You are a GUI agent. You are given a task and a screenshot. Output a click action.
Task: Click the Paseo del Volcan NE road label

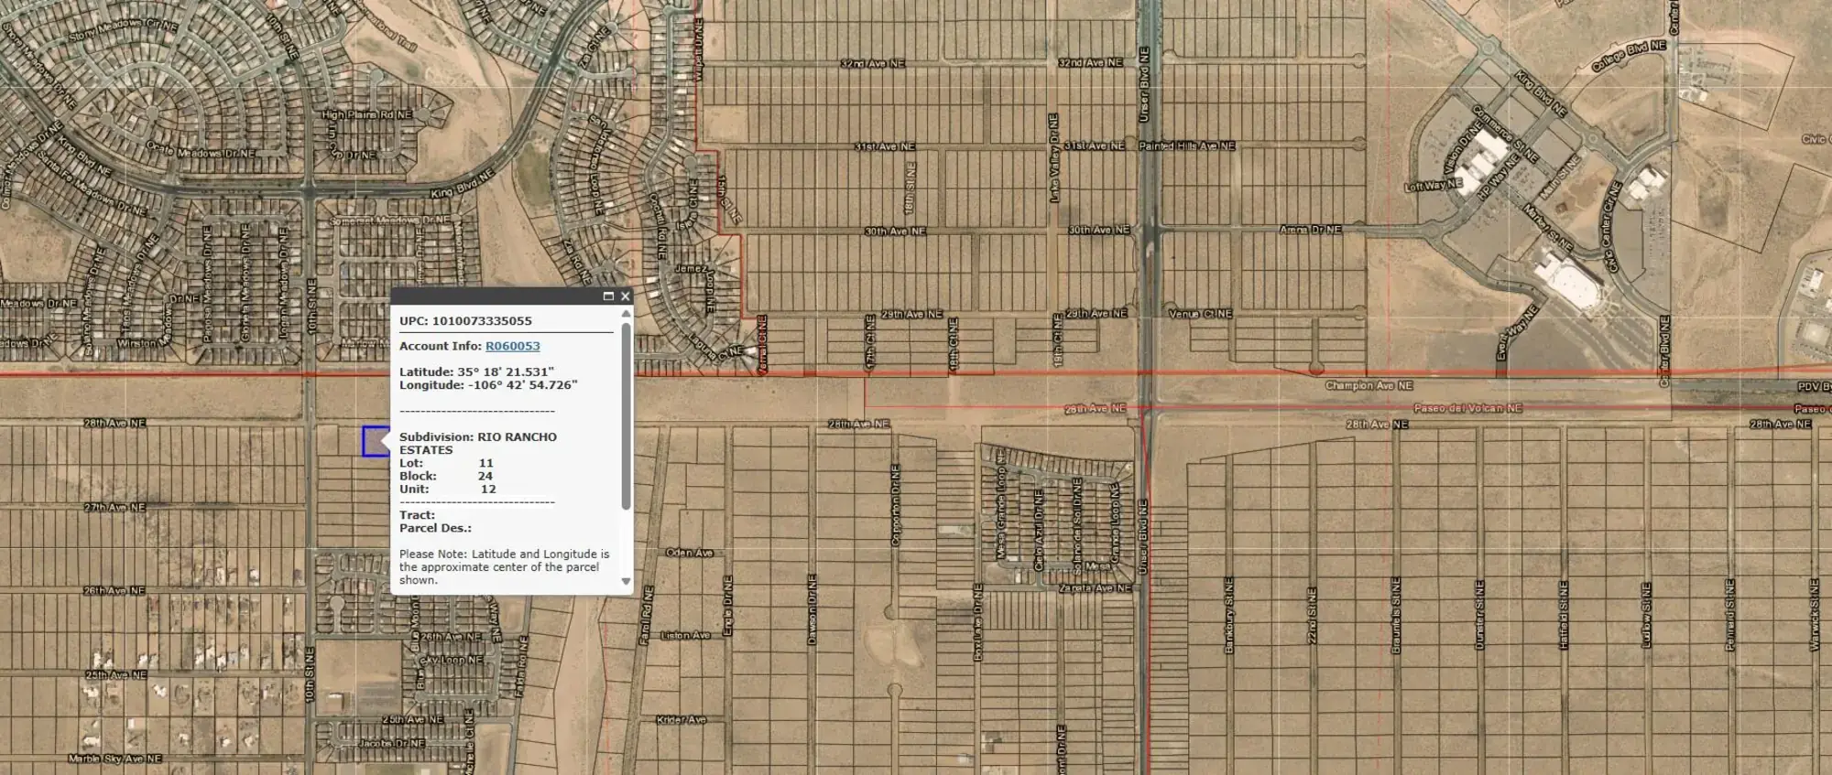click(x=1467, y=408)
